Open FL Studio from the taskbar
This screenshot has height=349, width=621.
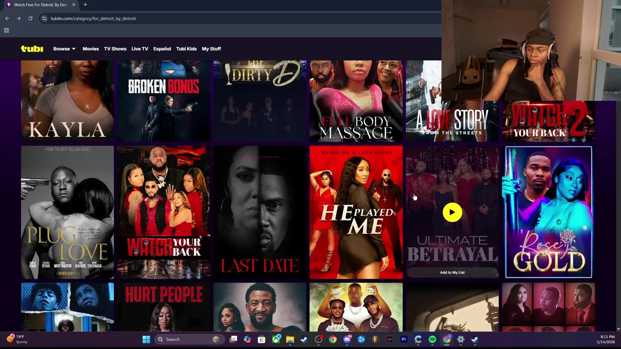click(376, 339)
